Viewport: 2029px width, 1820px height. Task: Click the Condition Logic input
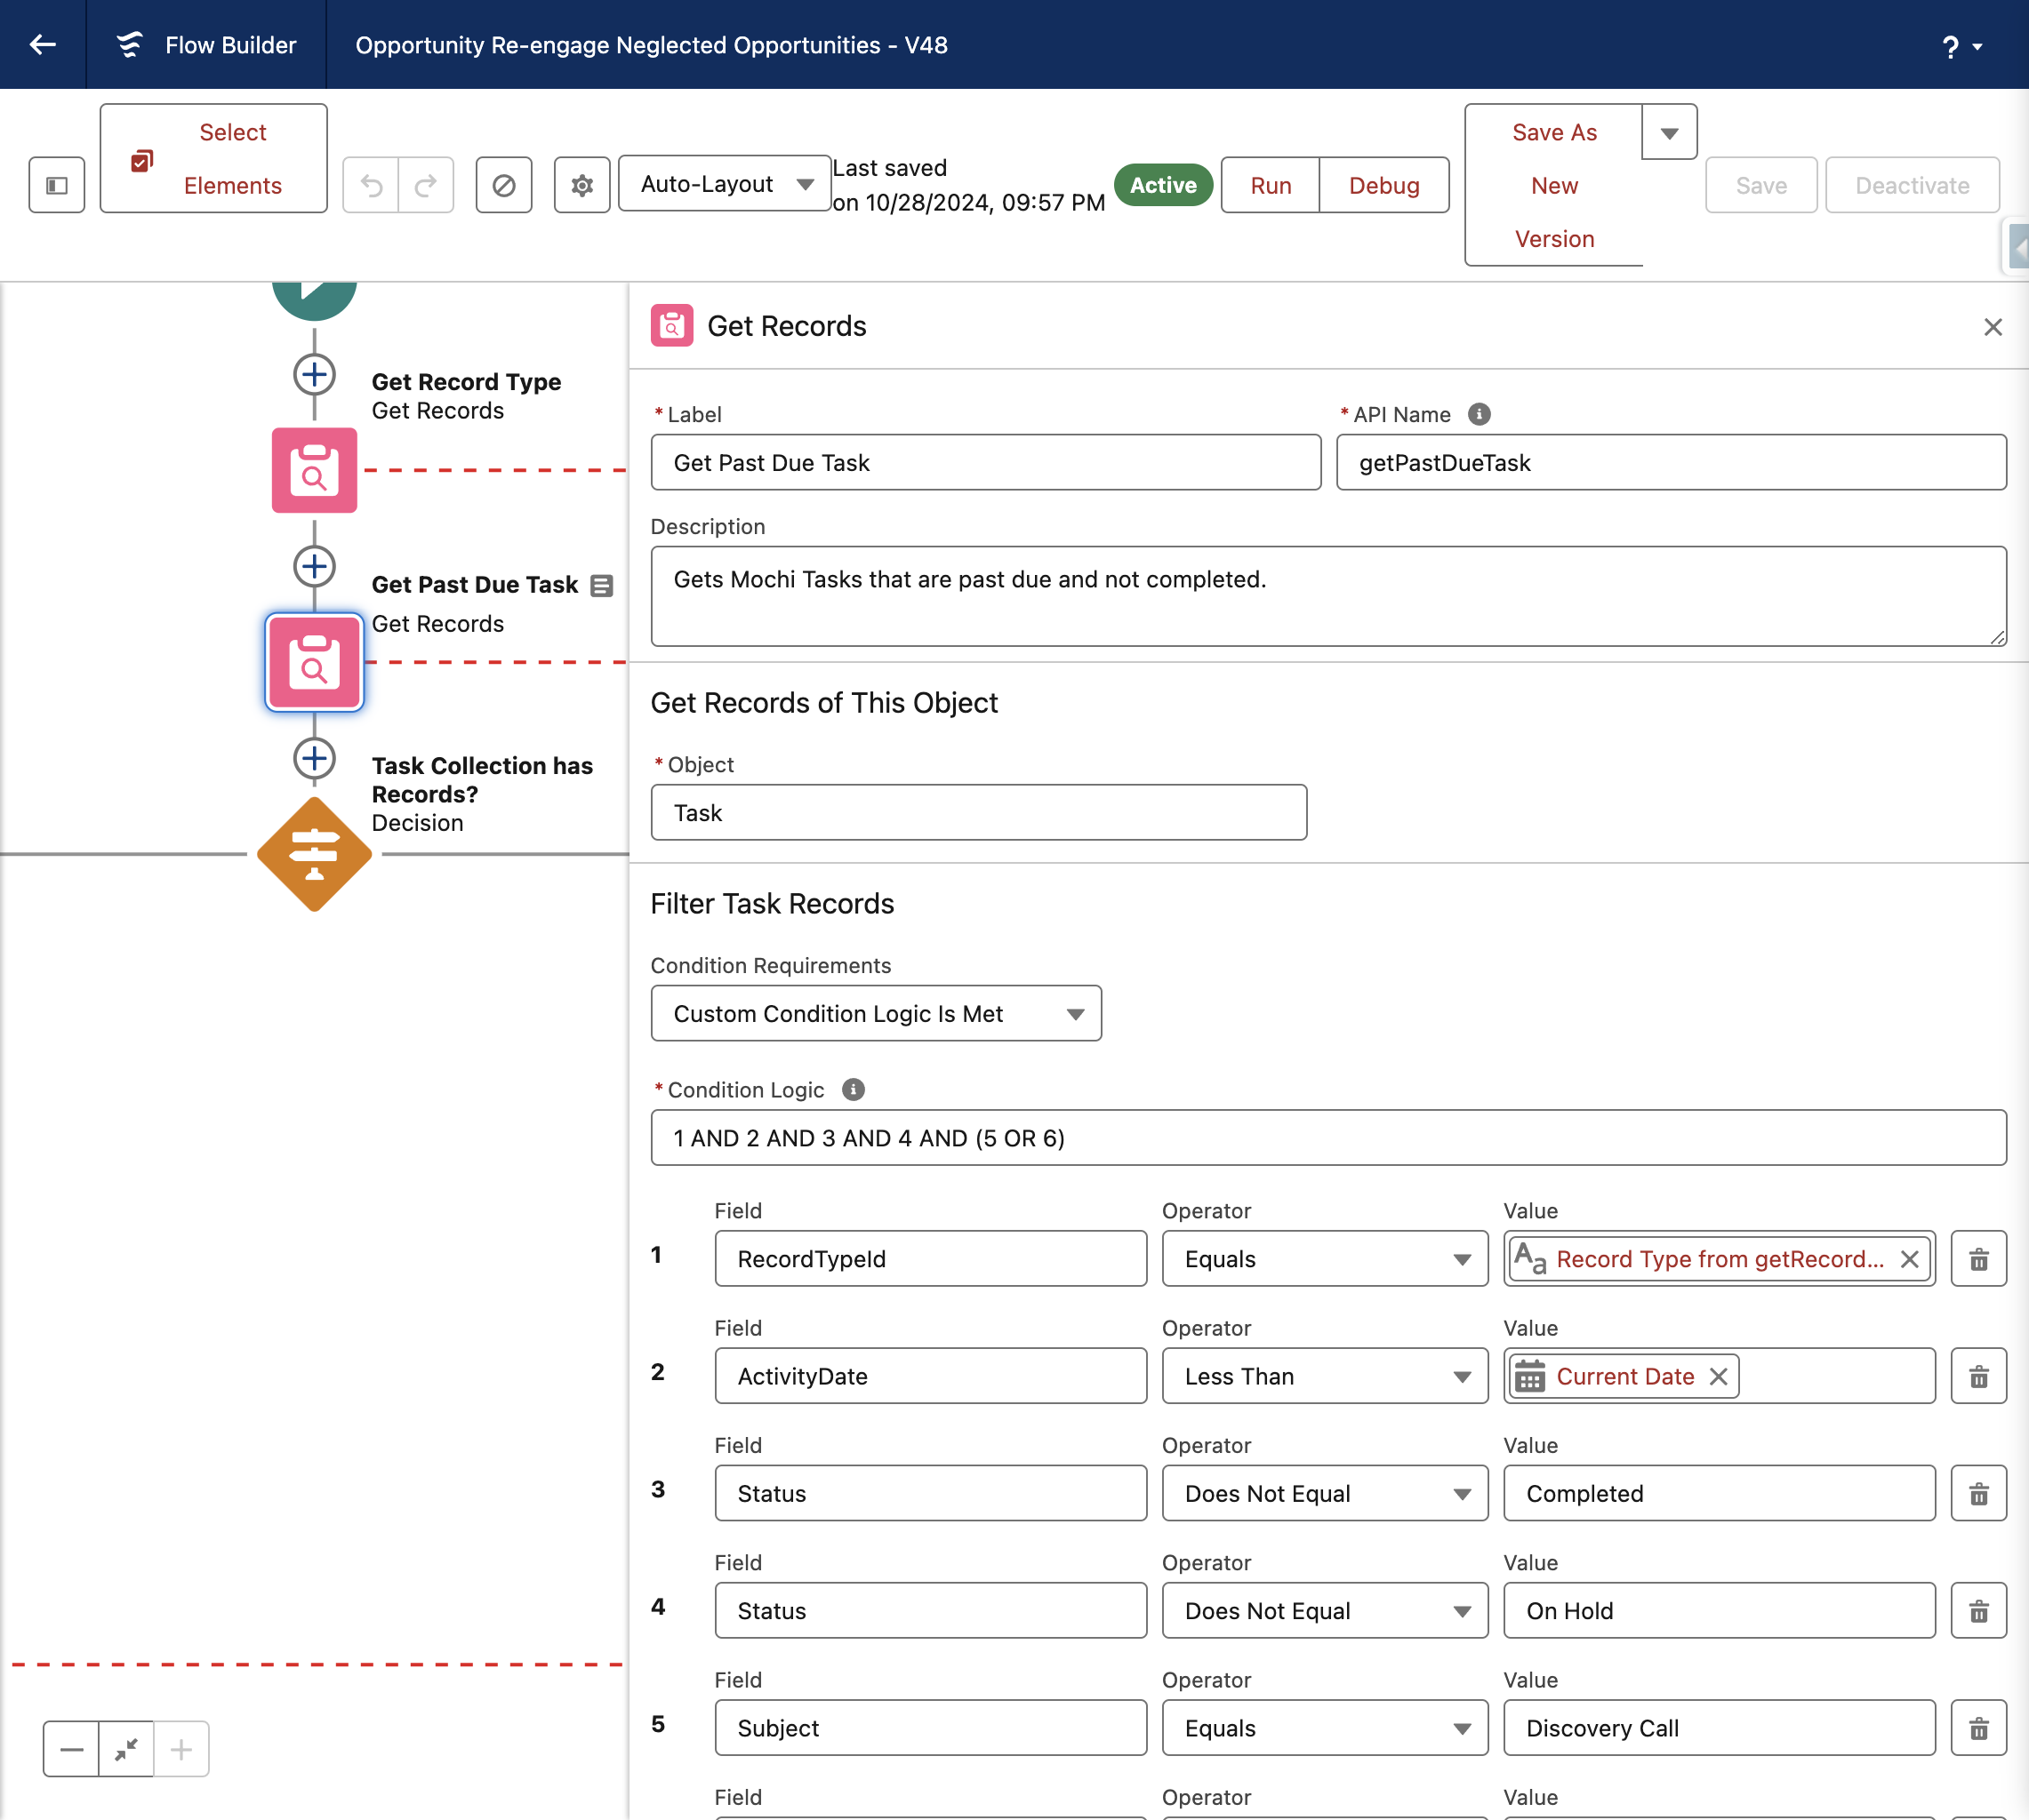click(1327, 1138)
